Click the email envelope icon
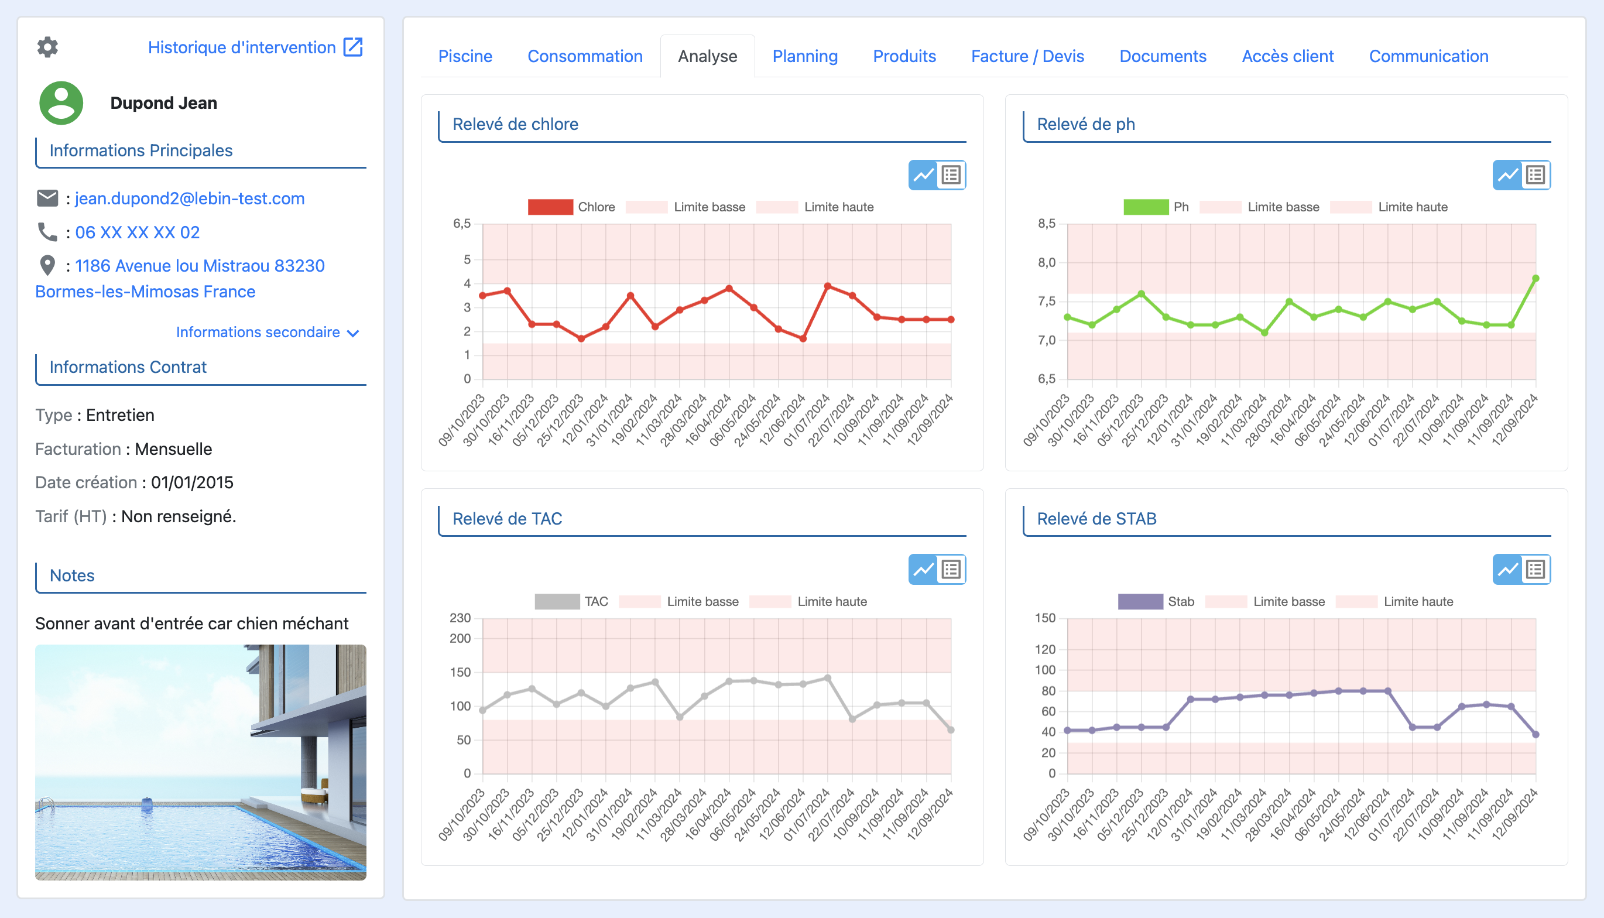The width and height of the screenshot is (1604, 918). click(x=47, y=198)
